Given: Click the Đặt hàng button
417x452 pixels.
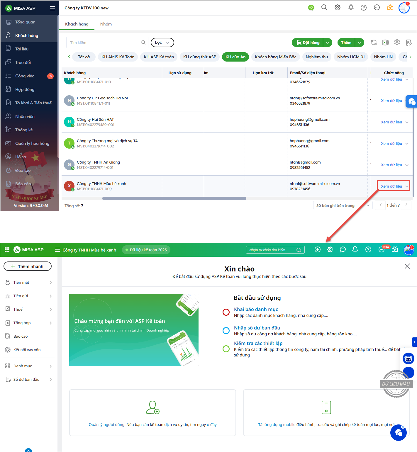Looking at the screenshot, I should click(x=308, y=43).
